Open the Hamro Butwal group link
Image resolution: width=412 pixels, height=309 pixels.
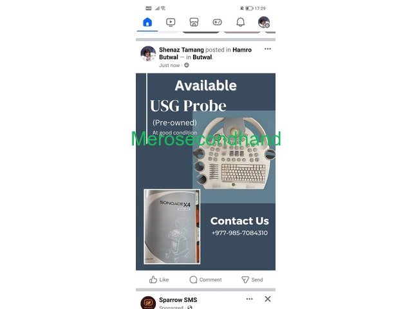pyautogui.click(x=205, y=53)
